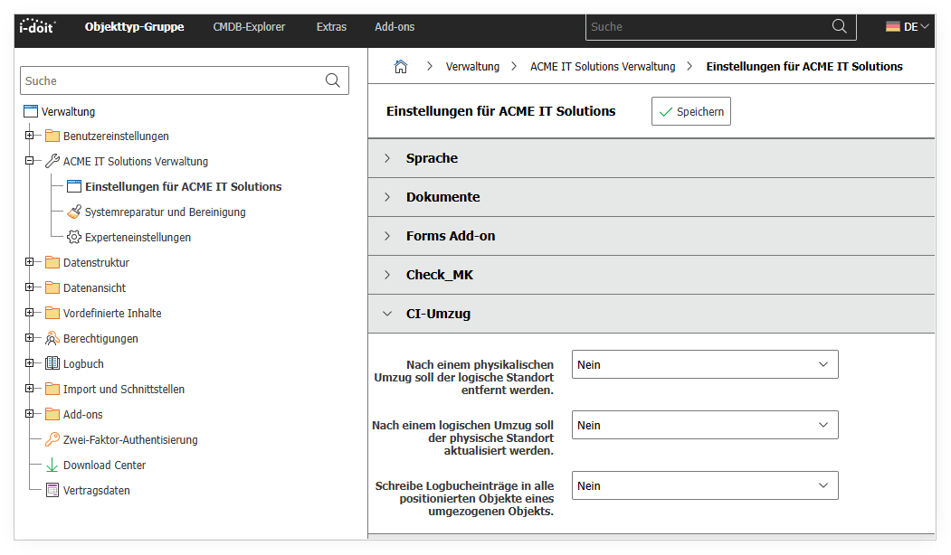Open Systemreparatur und Bereinigung
The width and height of the screenshot is (951, 555).
pyautogui.click(x=165, y=212)
